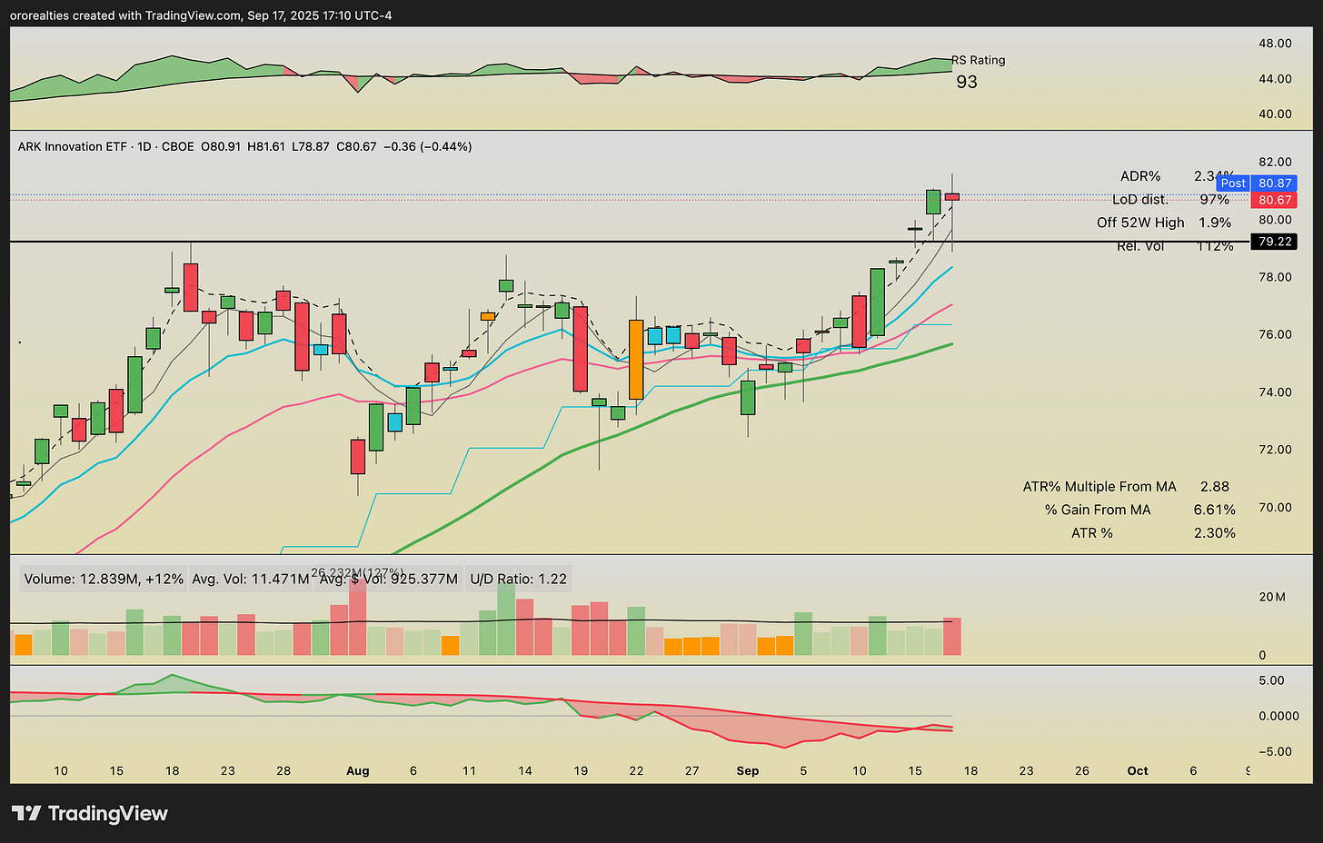Image resolution: width=1323 pixels, height=843 pixels.
Task: Click the 70.00 price axis label
Action: pyautogui.click(x=1275, y=507)
